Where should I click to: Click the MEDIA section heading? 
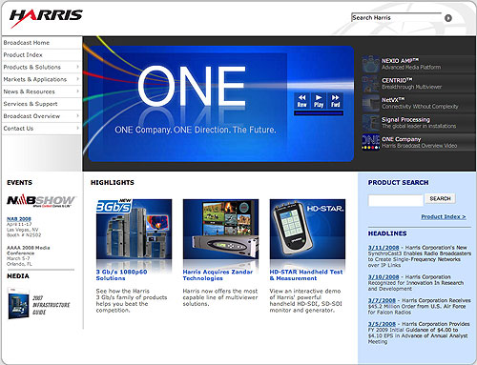[x=18, y=276]
